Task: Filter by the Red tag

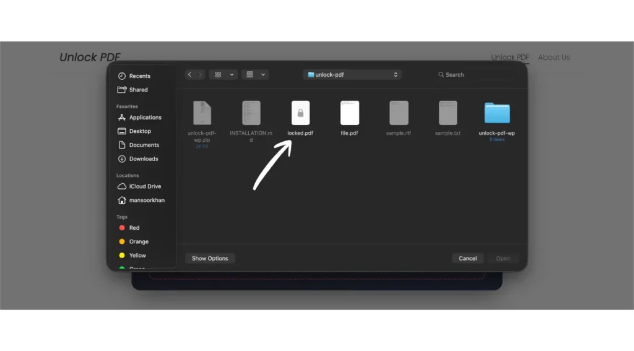Action: click(134, 228)
